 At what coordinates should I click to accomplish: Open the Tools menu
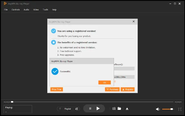pos(45,10)
